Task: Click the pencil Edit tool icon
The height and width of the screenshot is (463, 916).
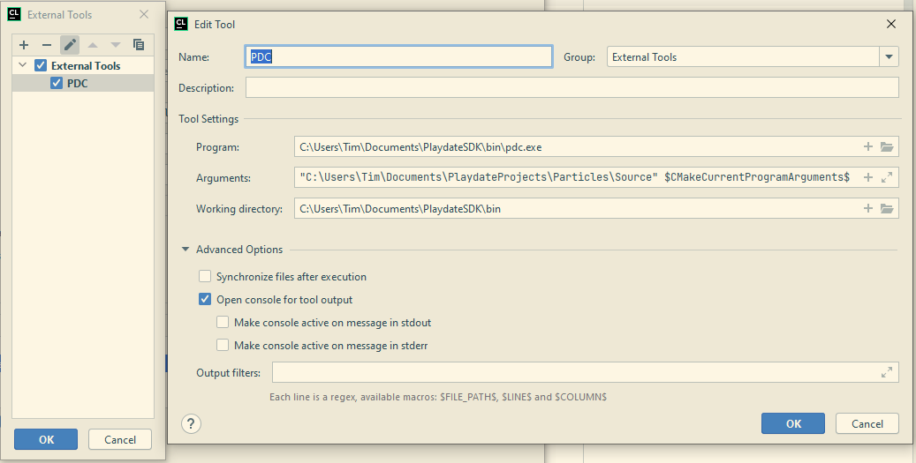Action: point(70,45)
